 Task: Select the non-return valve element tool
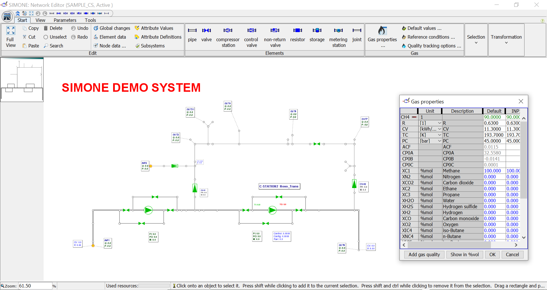pyautogui.click(x=275, y=38)
